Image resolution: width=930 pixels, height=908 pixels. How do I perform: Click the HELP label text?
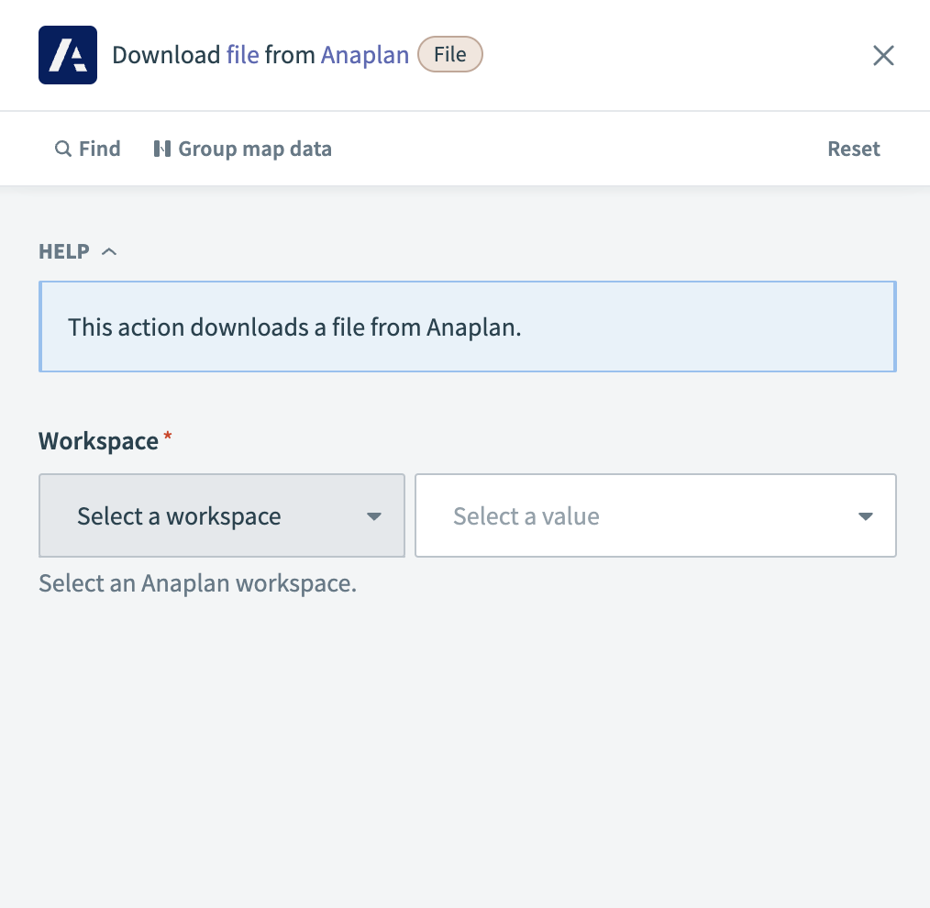62,250
